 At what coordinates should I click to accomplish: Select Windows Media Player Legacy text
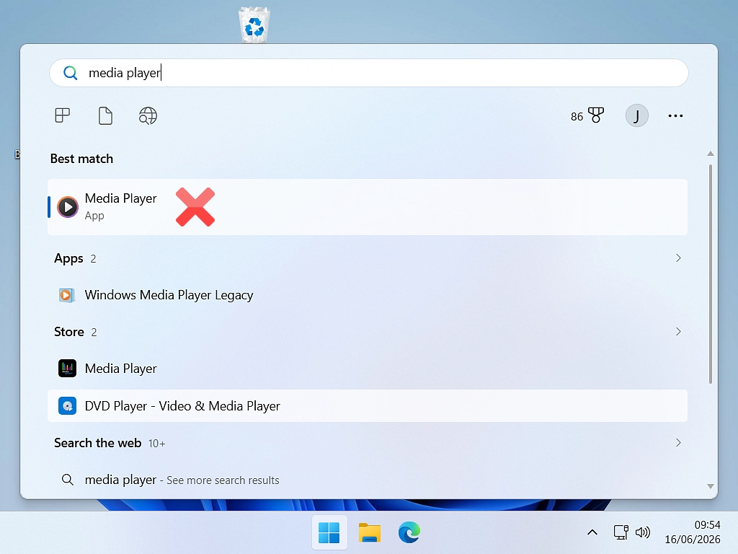tap(169, 295)
